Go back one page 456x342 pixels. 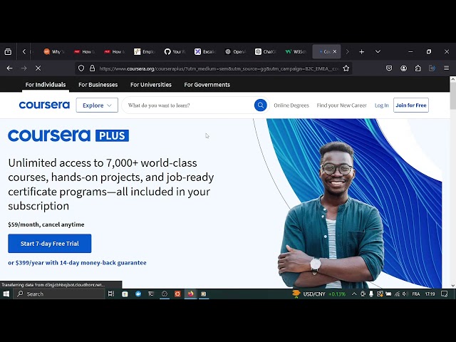tap(9, 68)
